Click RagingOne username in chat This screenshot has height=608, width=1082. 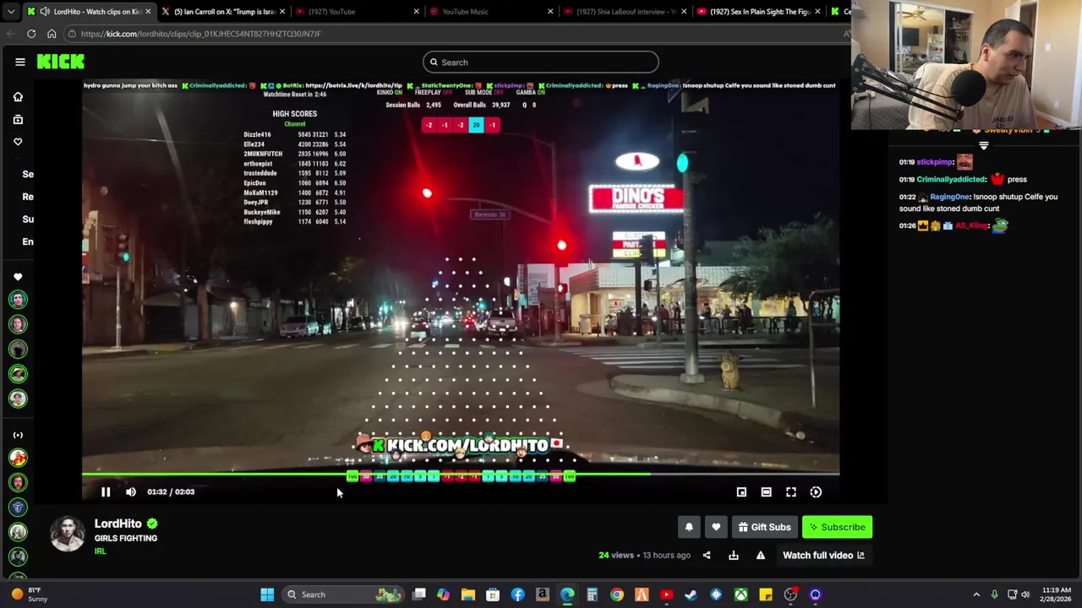click(x=950, y=197)
